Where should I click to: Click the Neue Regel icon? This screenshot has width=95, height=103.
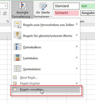pos(15,78)
